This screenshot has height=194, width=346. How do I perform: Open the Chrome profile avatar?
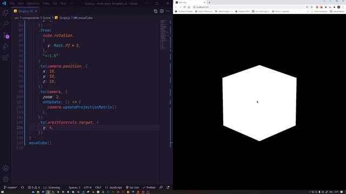pyautogui.click(x=339, y=7)
